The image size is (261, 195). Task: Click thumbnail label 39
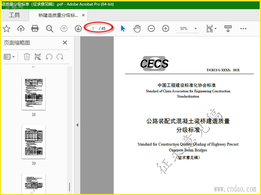[34, 163]
